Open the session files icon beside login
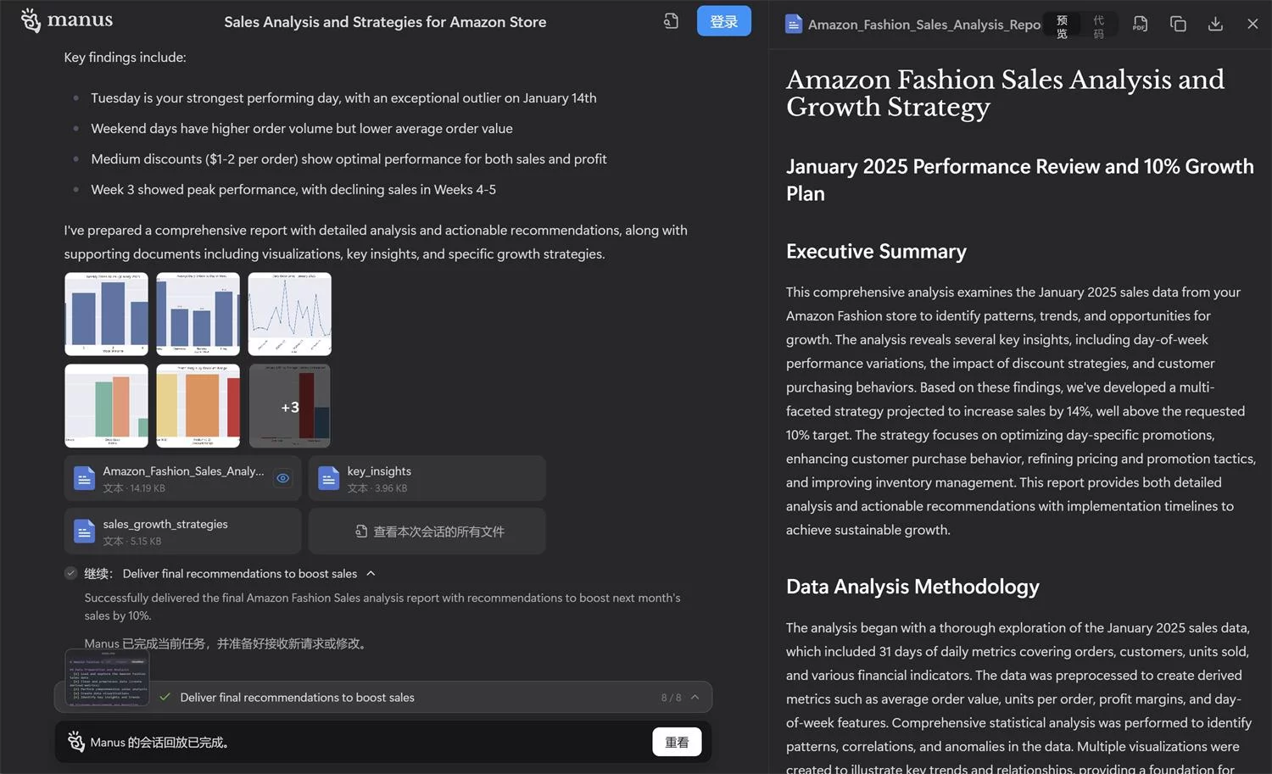Screen dimensions: 1272x774 pyautogui.click(x=671, y=21)
